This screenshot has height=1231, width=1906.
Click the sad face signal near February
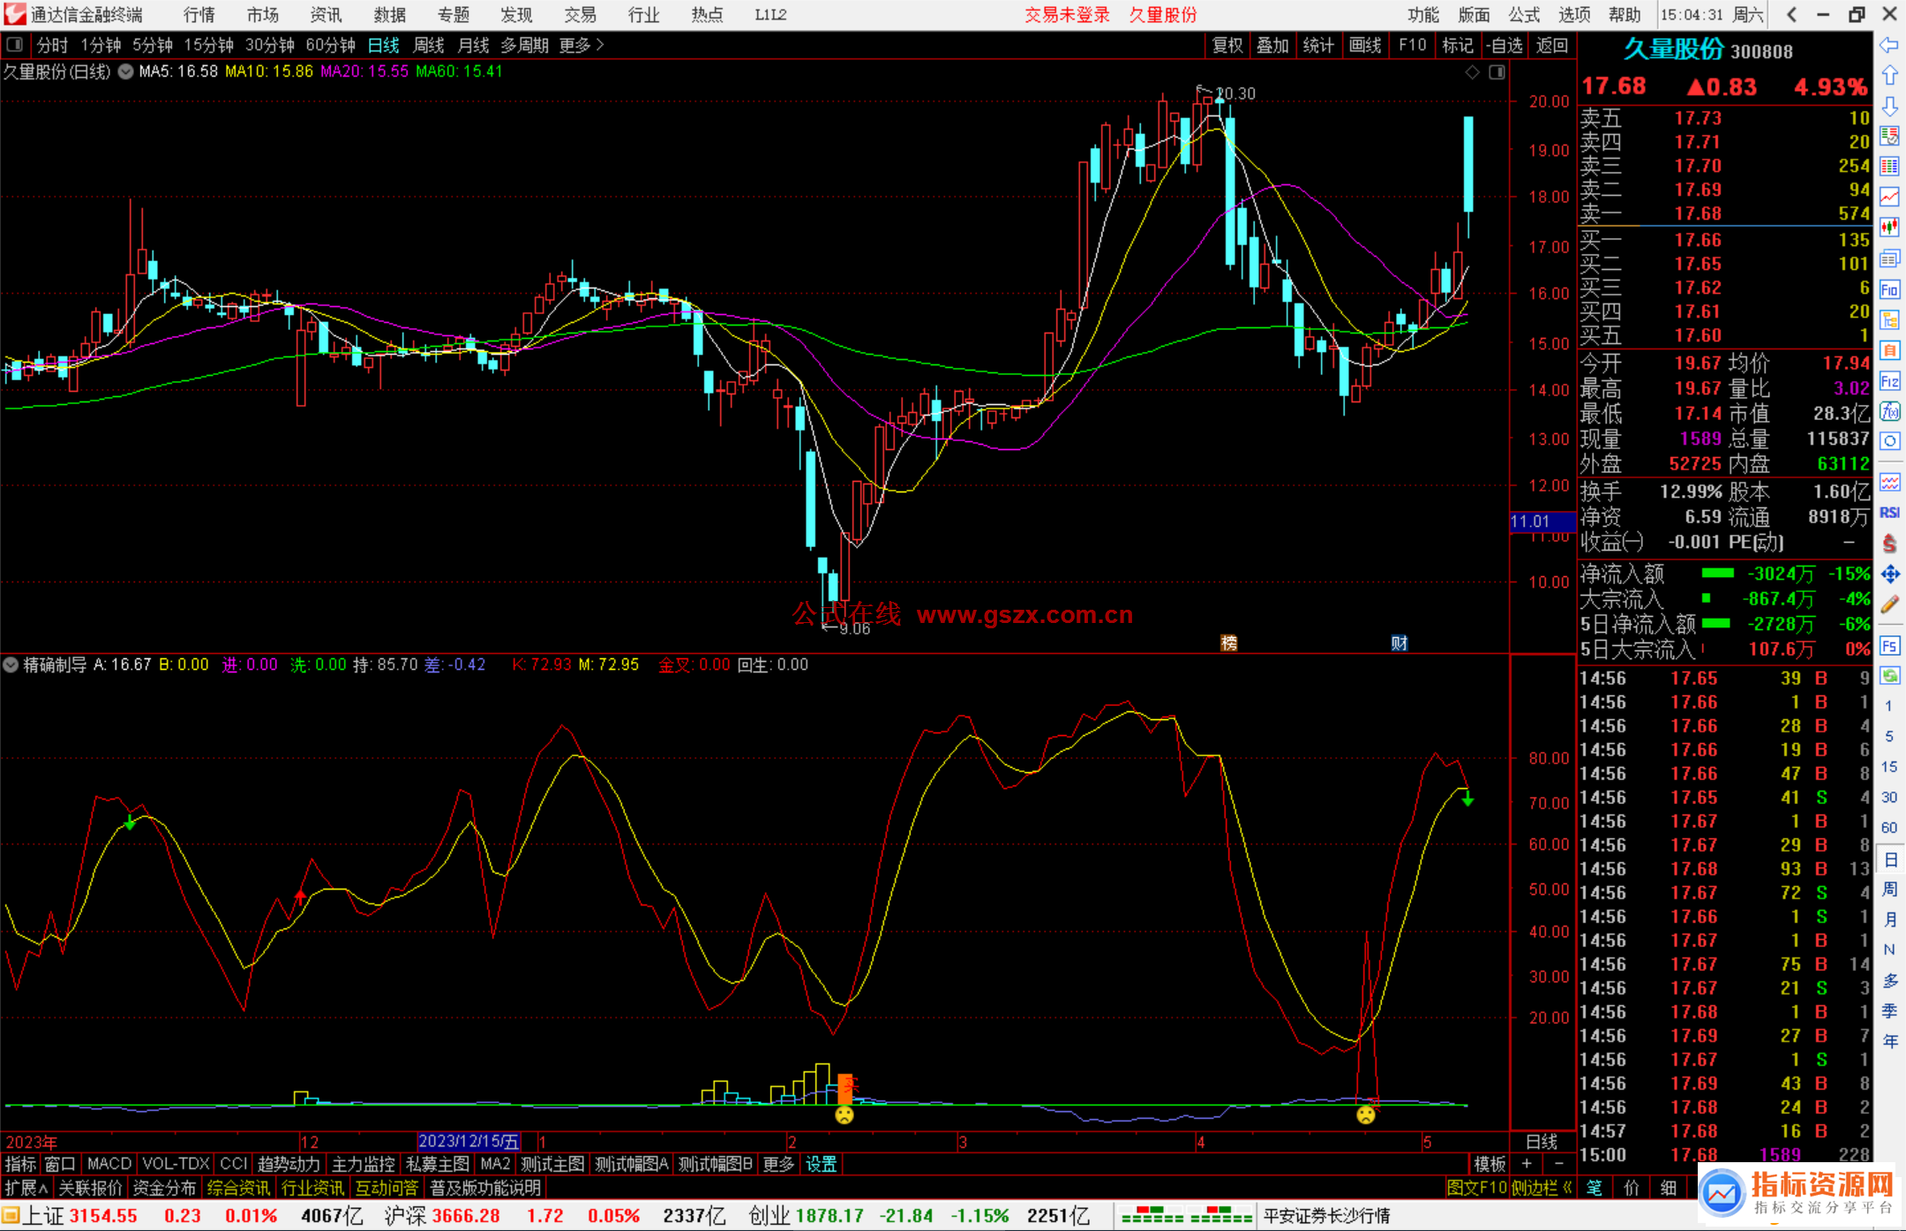point(844,1115)
